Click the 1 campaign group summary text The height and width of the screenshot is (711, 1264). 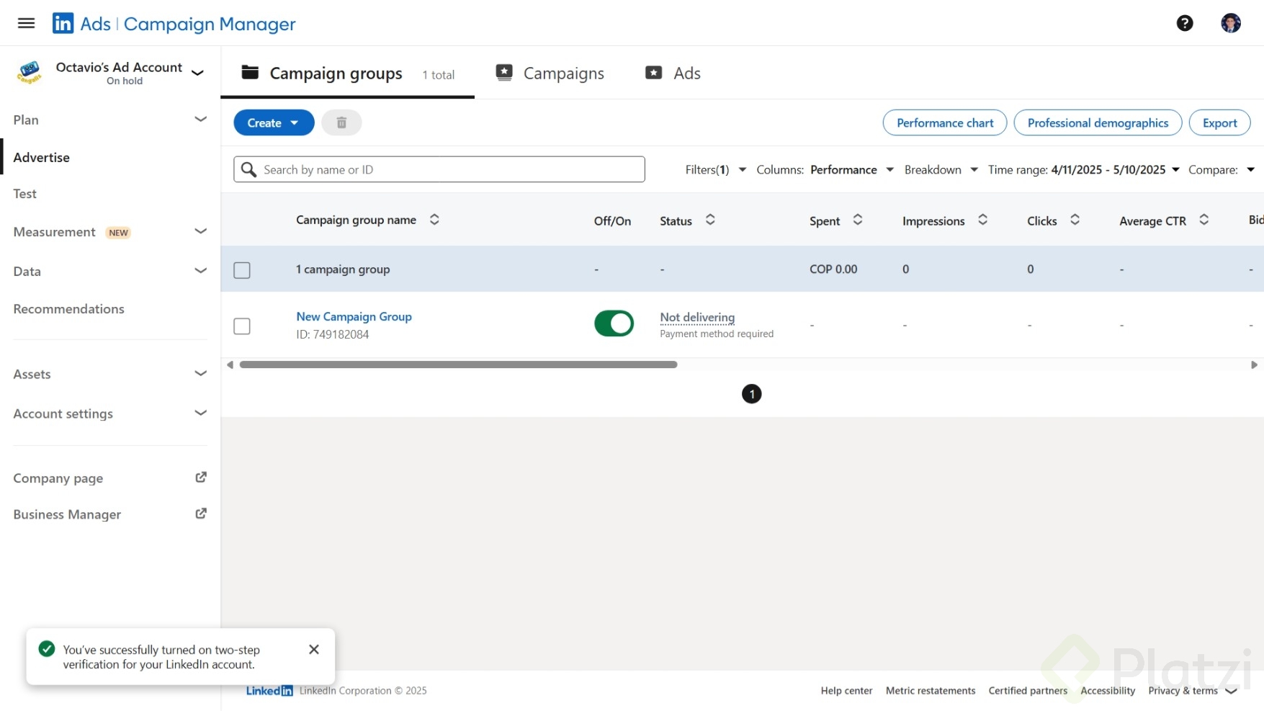[343, 269]
